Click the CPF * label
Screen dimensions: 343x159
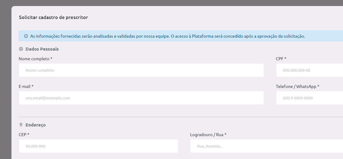[x=281, y=59]
